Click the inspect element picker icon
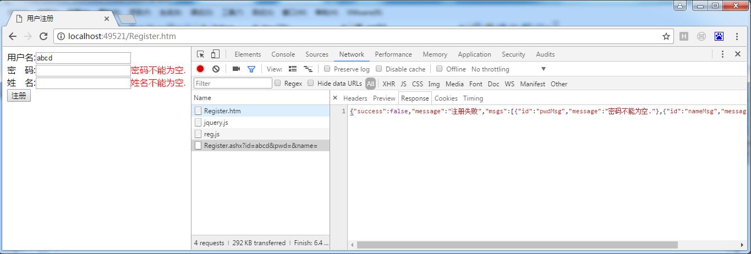This screenshot has height=254, width=751. [x=201, y=54]
